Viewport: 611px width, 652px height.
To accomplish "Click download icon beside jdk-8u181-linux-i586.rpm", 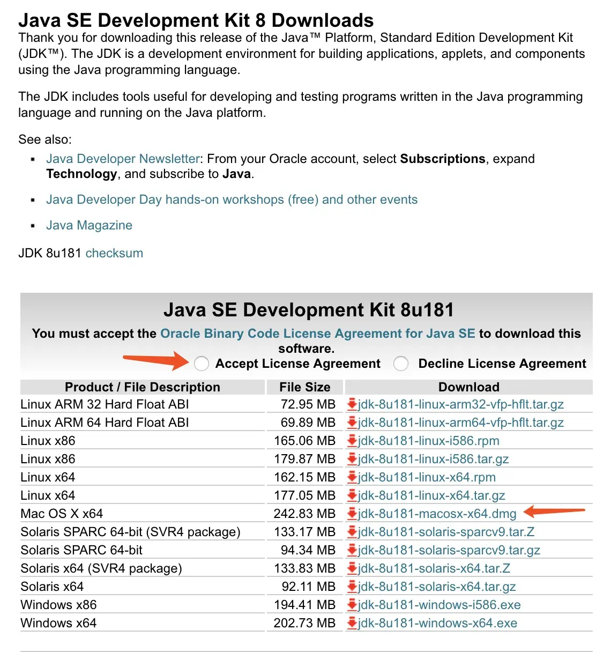I will pos(352,441).
